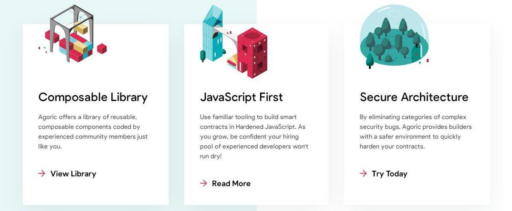The image size is (512, 211).
Task: Follow the Try Today link
Action: [389, 173]
